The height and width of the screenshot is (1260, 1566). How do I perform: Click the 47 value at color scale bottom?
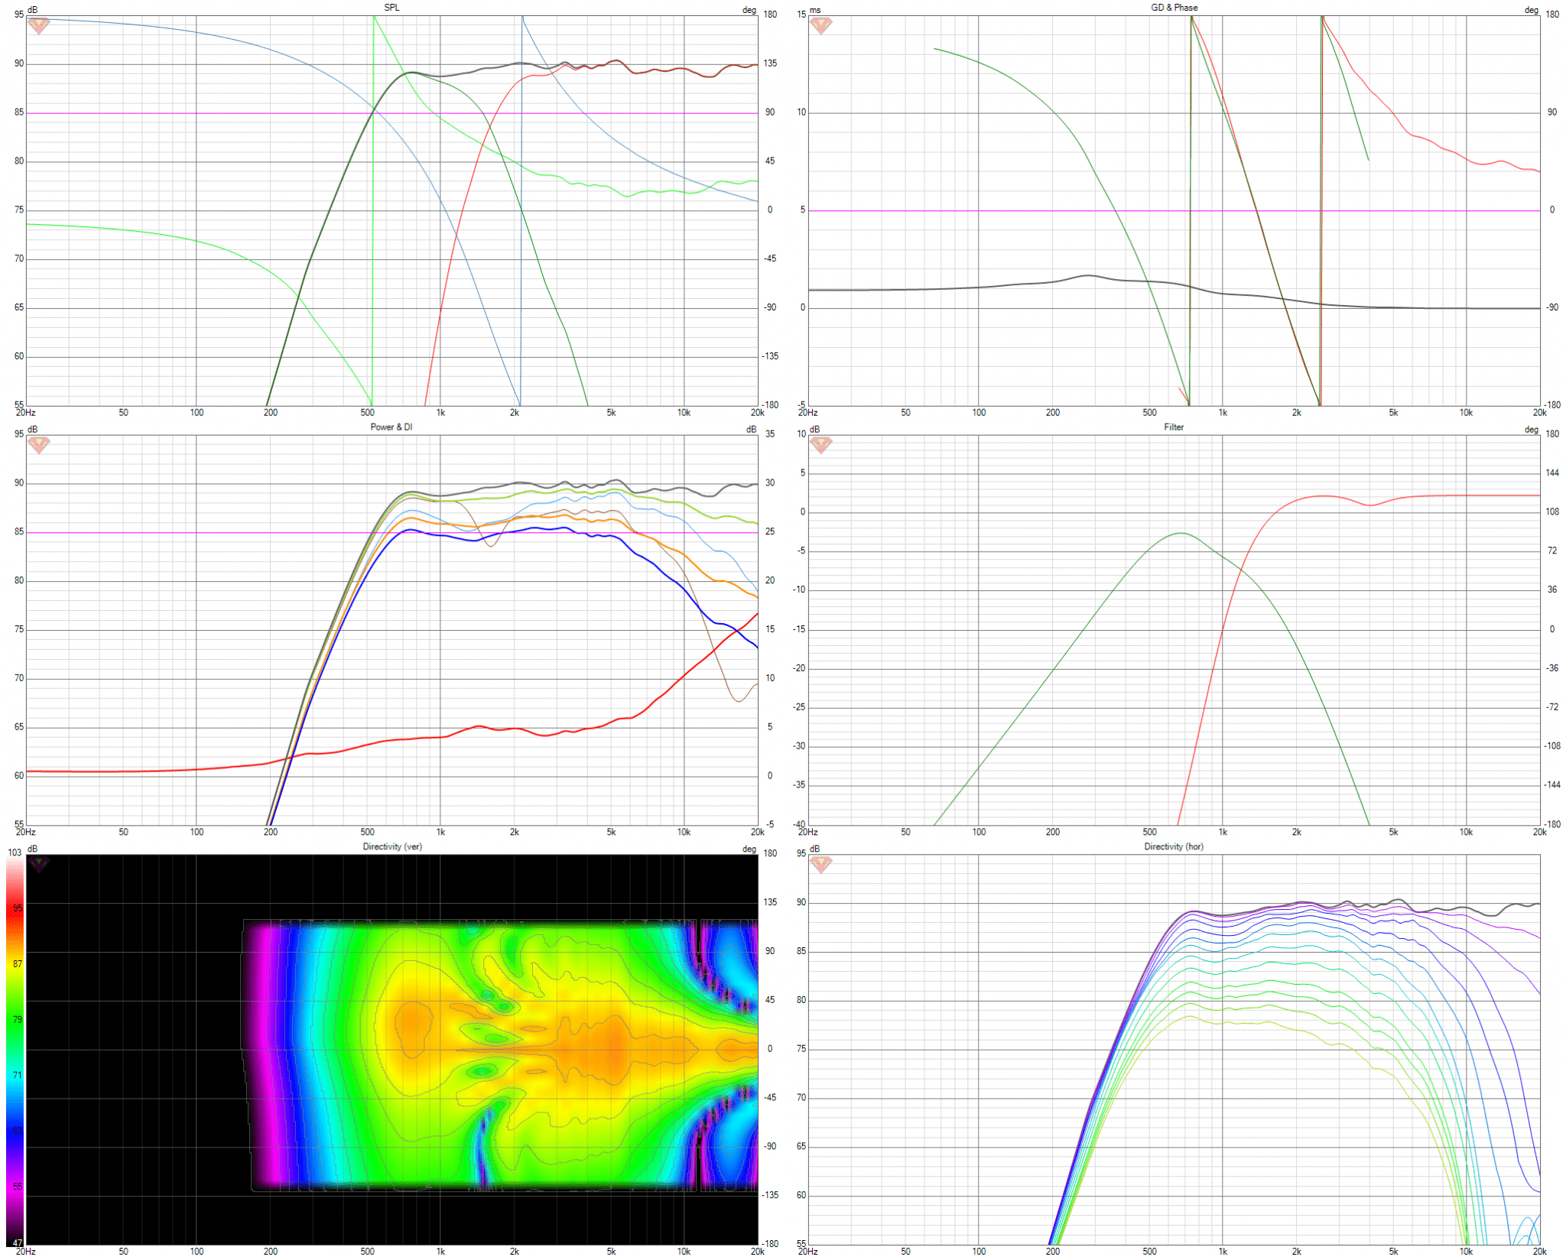point(18,1243)
